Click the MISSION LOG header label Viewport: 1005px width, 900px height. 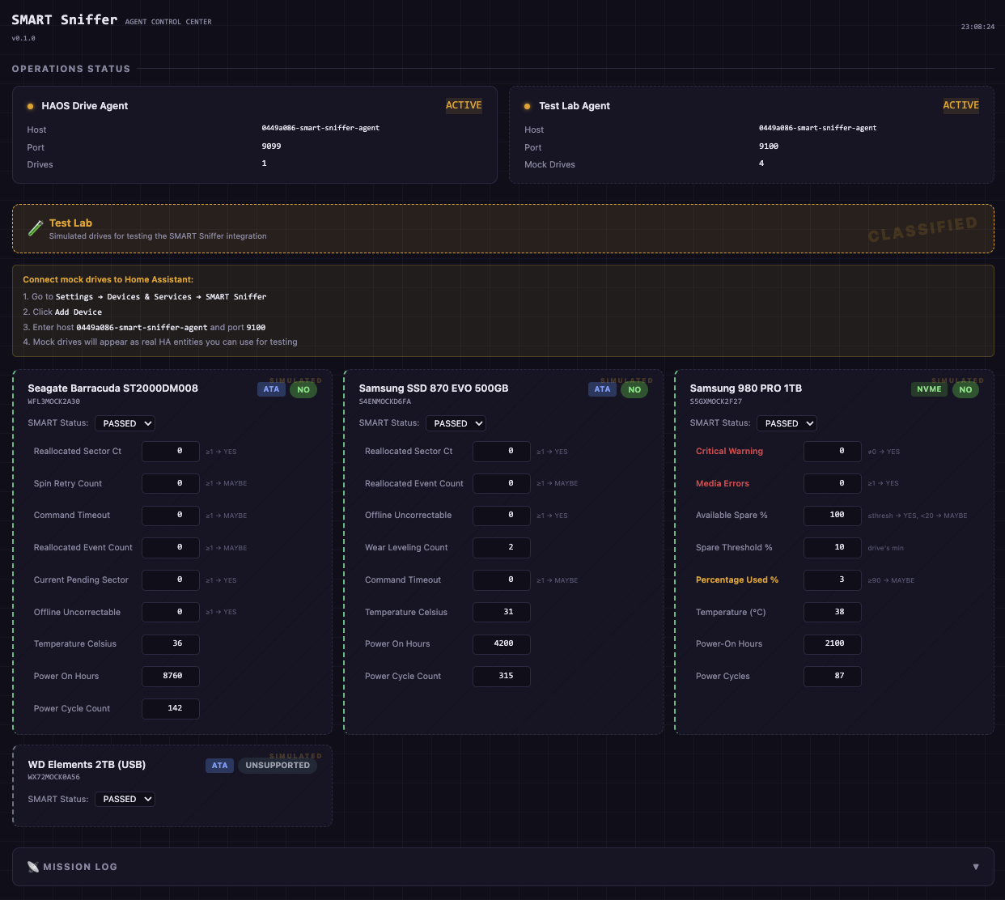[80, 867]
